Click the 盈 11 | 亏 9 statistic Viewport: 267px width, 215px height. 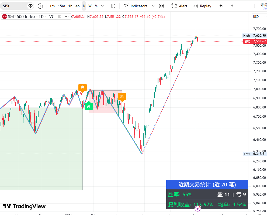[x=232, y=194]
